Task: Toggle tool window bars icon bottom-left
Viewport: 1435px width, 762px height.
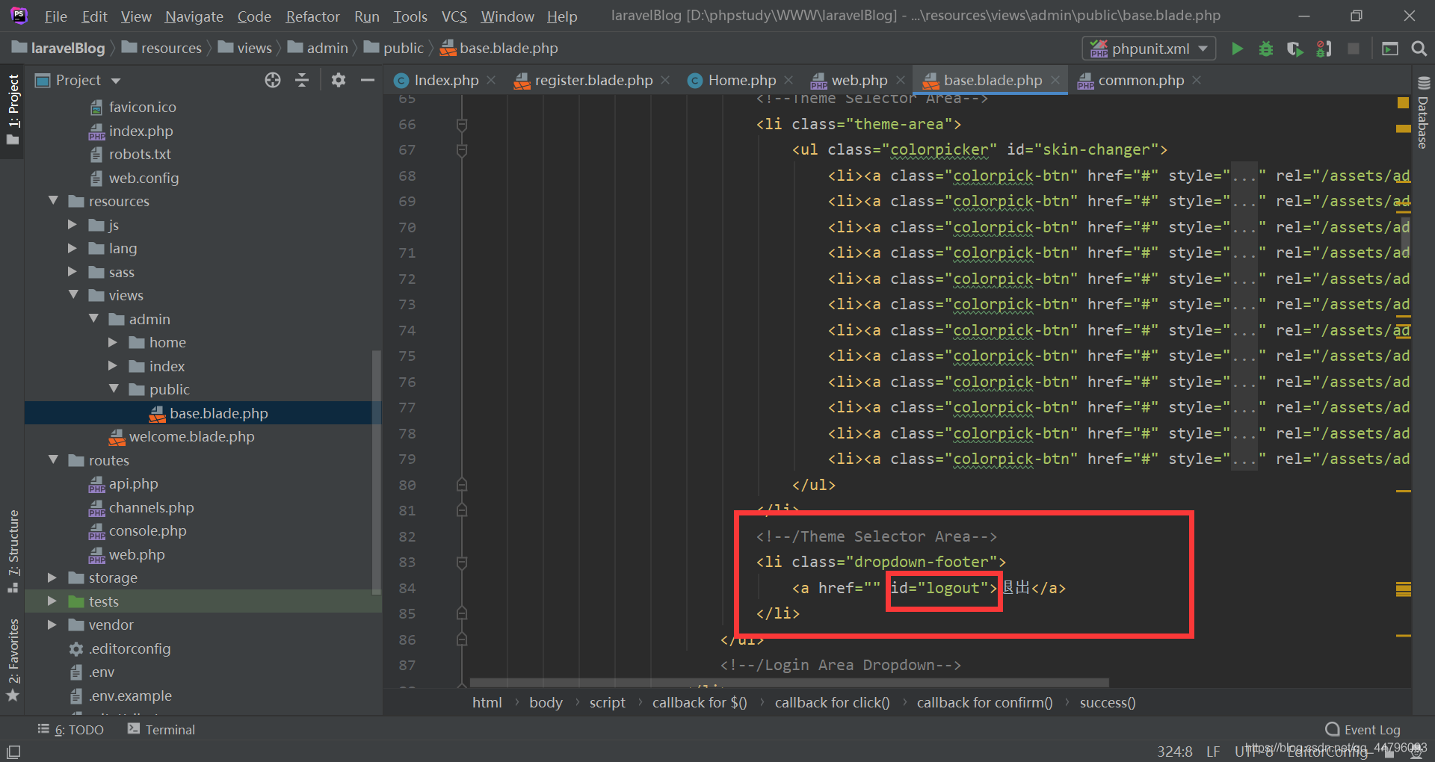Action: (x=13, y=752)
